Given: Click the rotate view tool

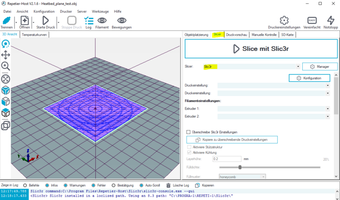Looking at the screenshot, I should (6, 44).
